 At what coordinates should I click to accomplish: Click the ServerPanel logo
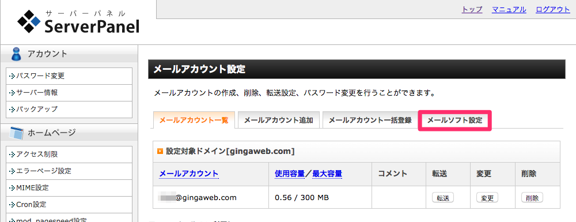click(78, 22)
